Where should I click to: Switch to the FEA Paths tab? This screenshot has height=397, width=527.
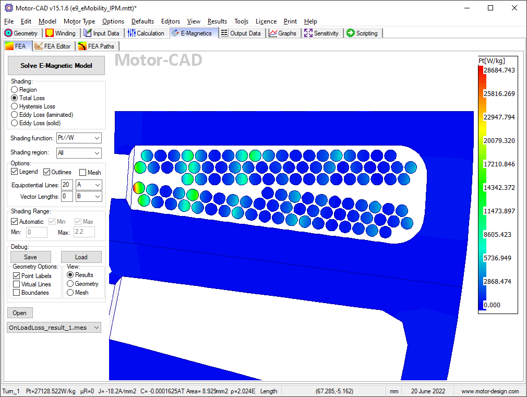click(x=96, y=46)
